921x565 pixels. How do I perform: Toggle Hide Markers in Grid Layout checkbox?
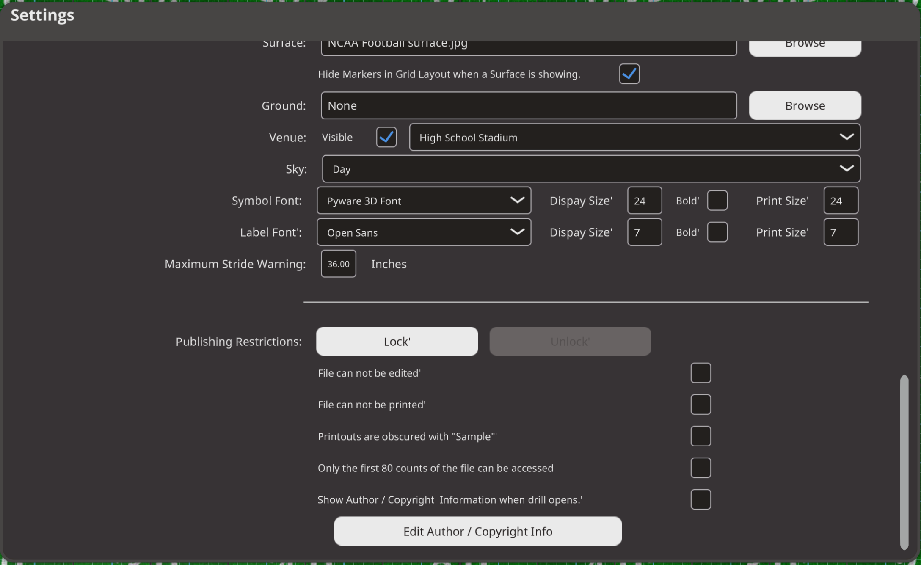pos(629,74)
